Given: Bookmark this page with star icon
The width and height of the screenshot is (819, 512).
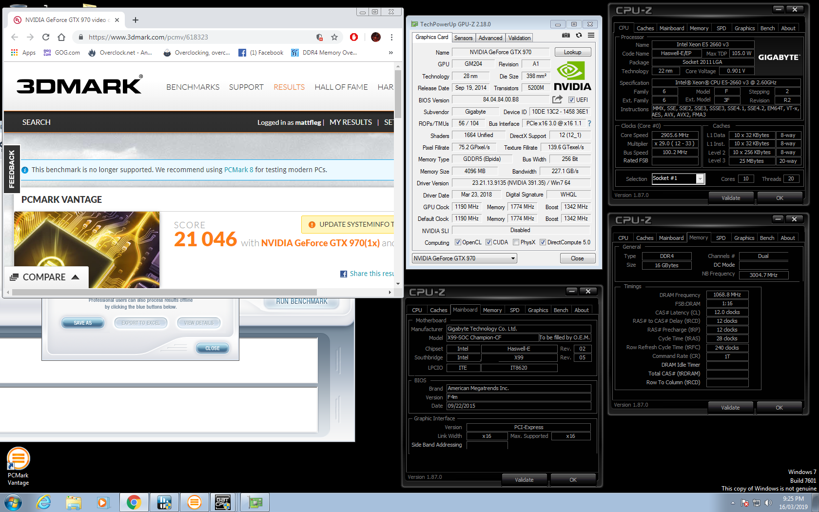Looking at the screenshot, I should pyautogui.click(x=334, y=37).
